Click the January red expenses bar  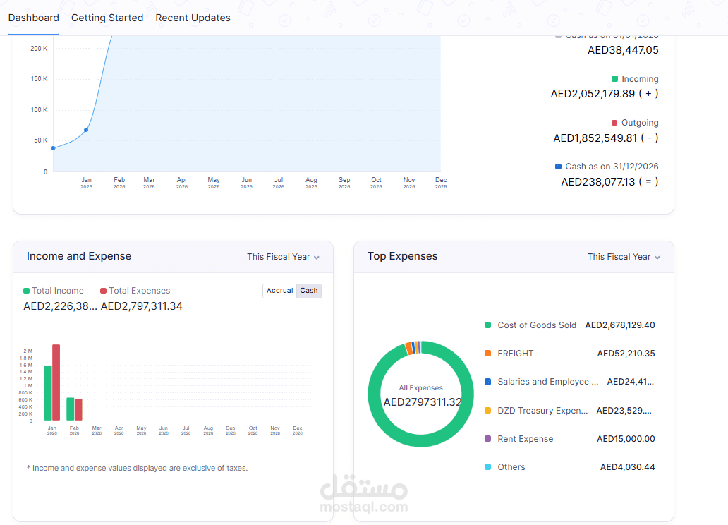pos(56,382)
